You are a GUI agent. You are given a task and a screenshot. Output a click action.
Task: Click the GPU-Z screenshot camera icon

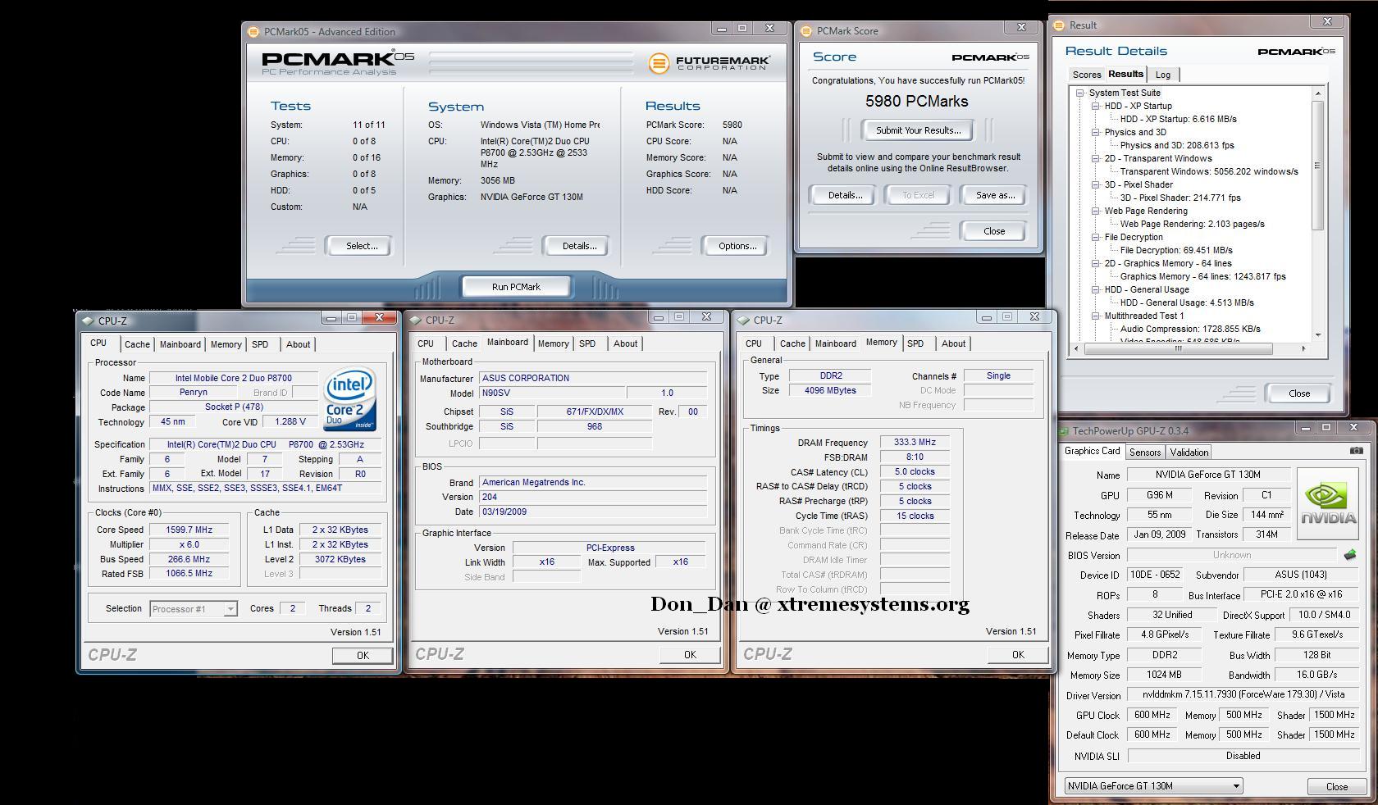1356,450
